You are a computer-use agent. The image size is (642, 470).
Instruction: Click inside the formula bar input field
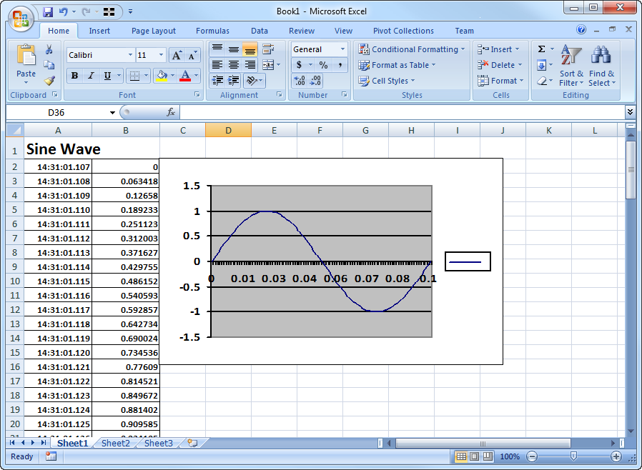(x=400, y=113)
